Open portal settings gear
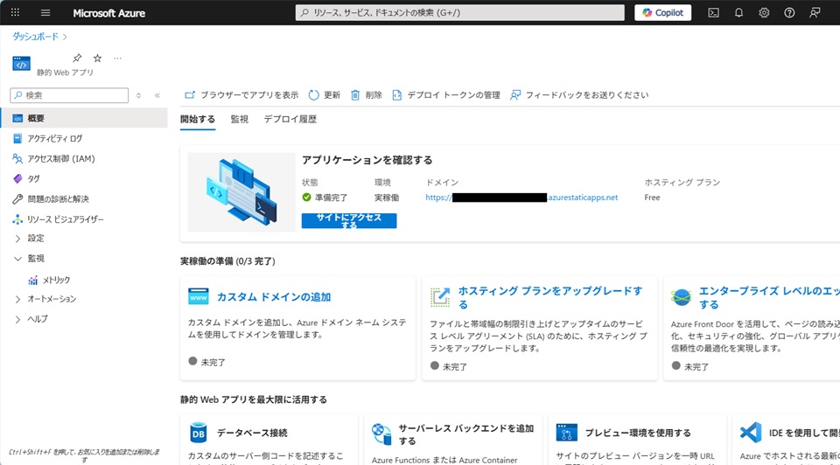The width and height of the screenshot is (840, 465). 764,13
